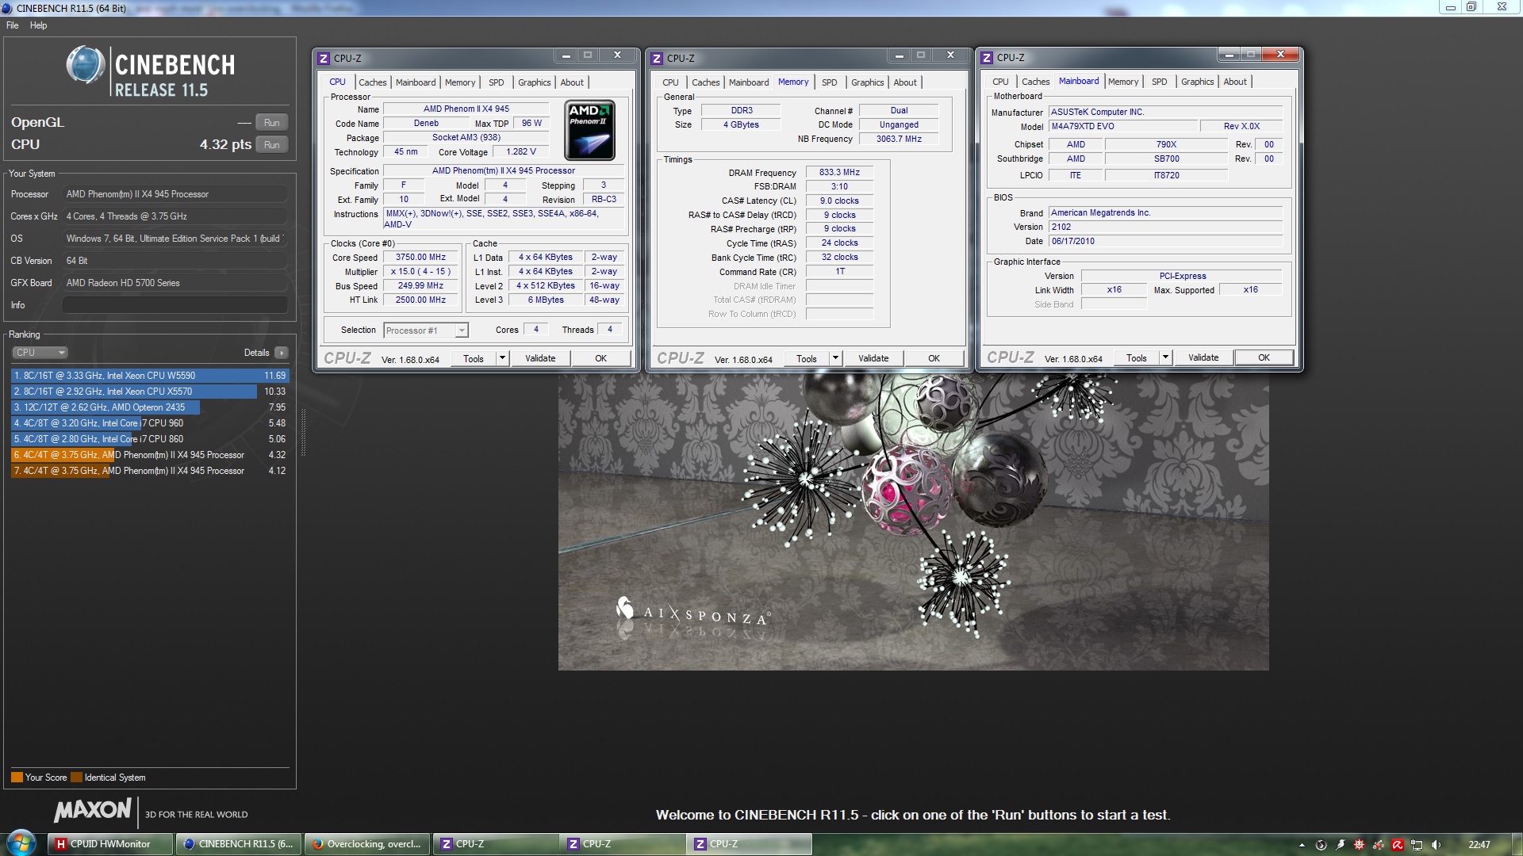
Task: Expand Tools dropdown arrow in first CPU-Z window
Action: (x=502, y=358)
